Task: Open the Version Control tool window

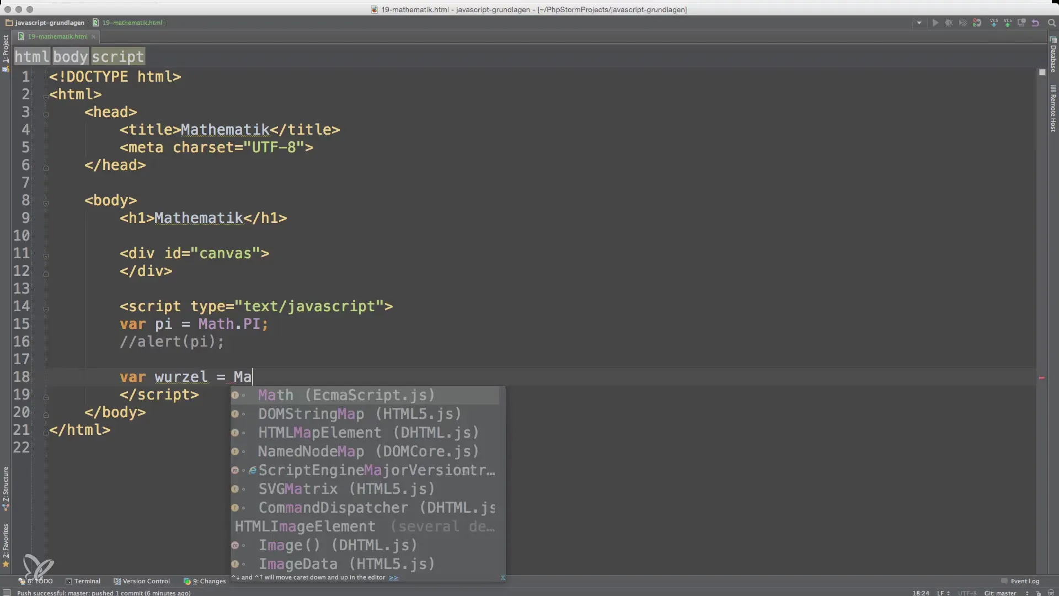Action: pyautogui.click(x=142, y=581)
